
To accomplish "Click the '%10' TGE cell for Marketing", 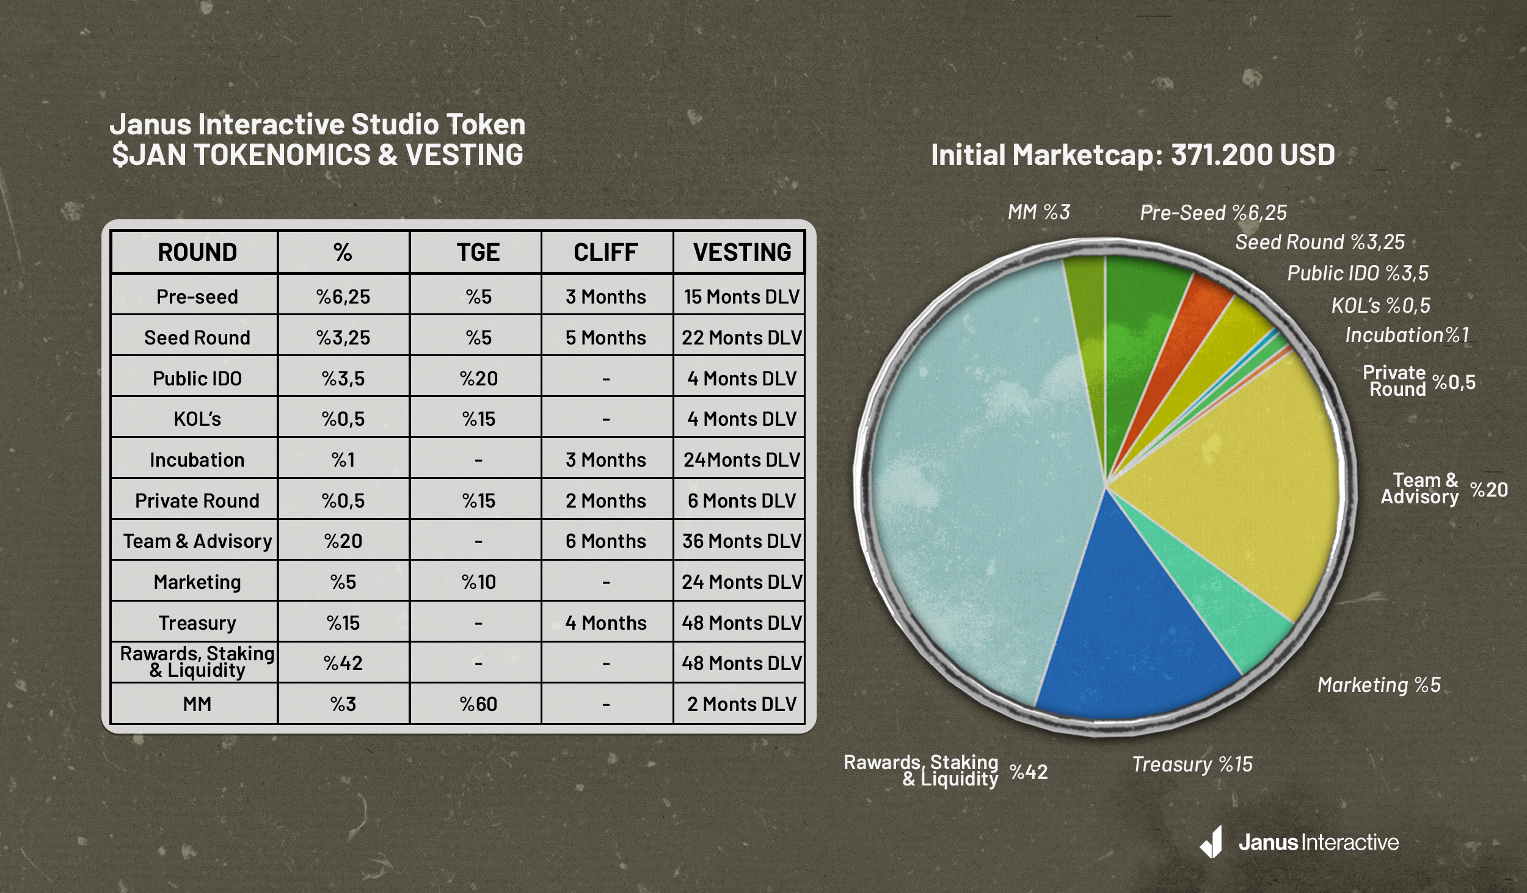I will click(x=476, y=581).
